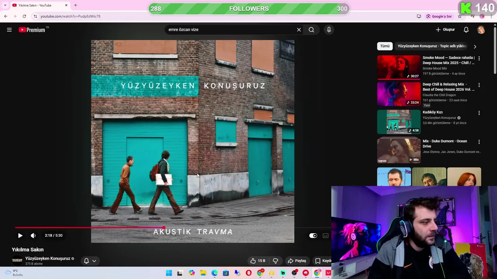Viewport: 497px width, 279px height.
Task: Clear the search box with the X
Action: (299, 30)
